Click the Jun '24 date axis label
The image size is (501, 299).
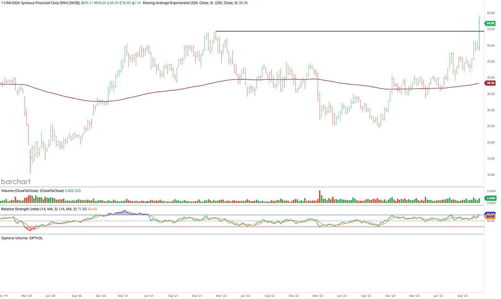[x=438, y=296]
